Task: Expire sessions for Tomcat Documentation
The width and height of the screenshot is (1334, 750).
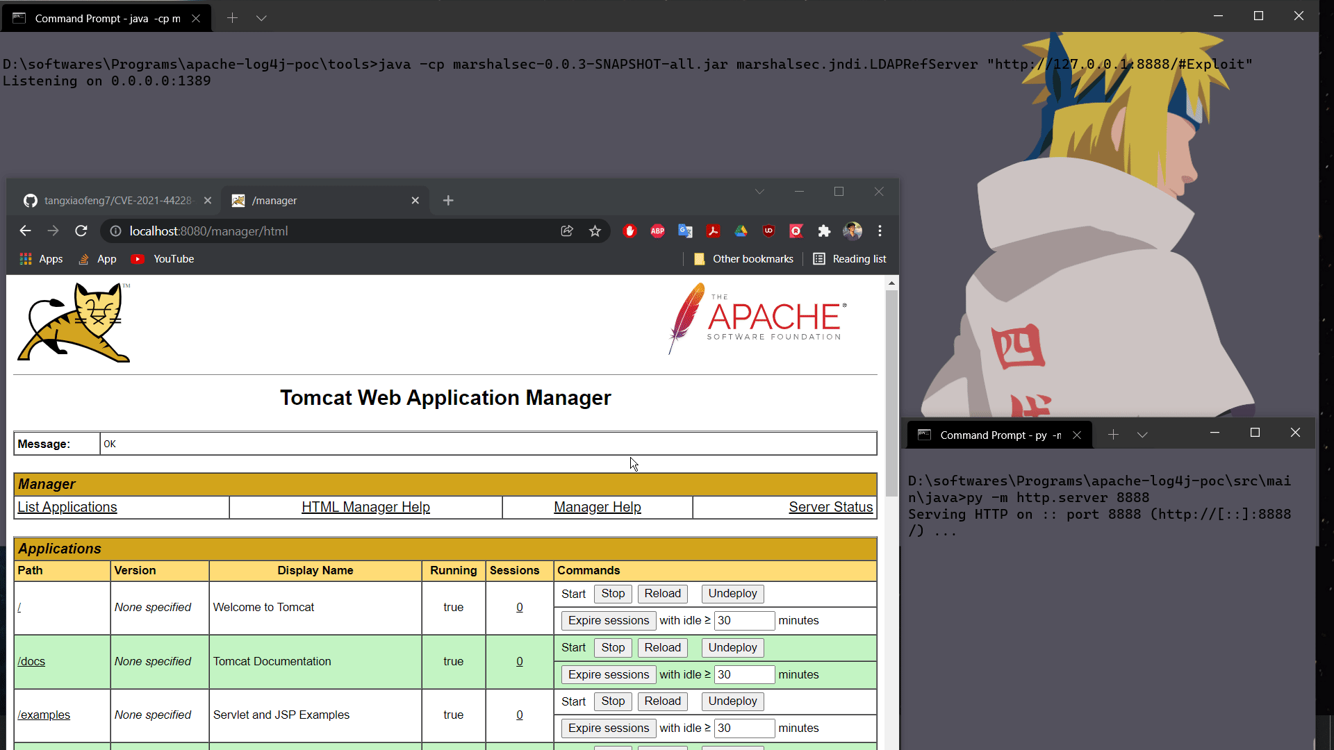Action: [609, 675]
